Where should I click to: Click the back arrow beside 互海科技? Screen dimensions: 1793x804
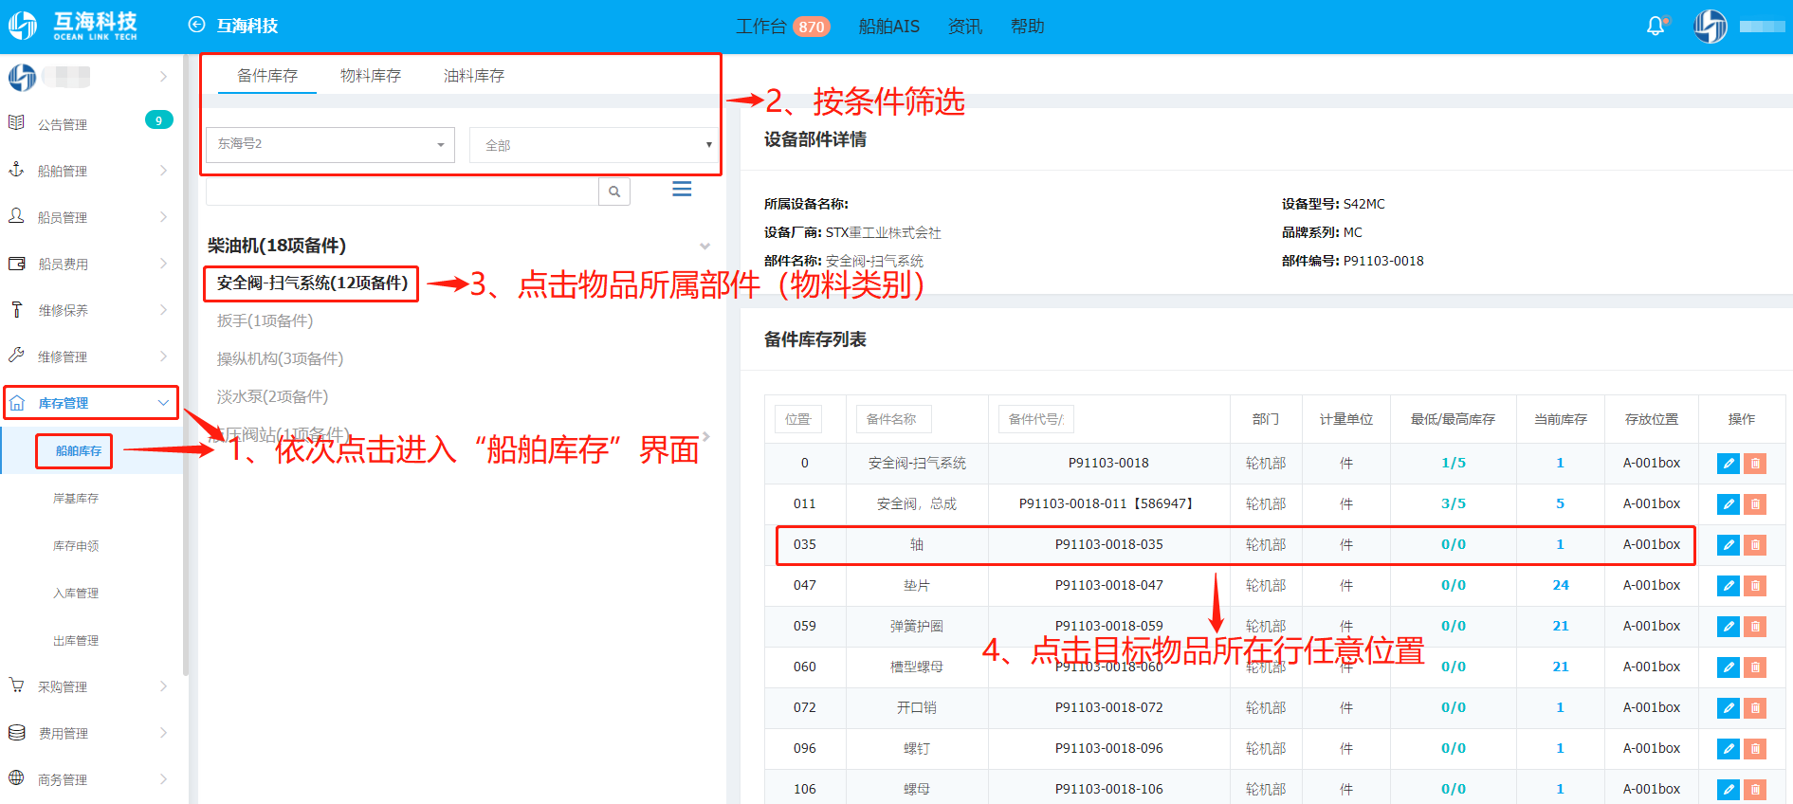(196, 26)
